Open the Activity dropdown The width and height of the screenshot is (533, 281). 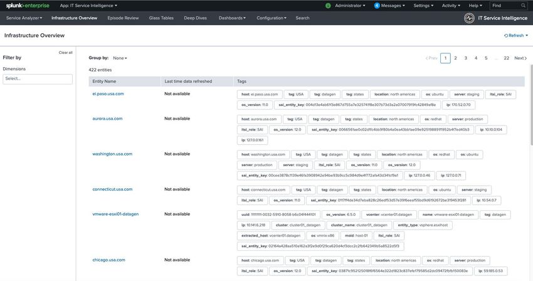(451, 6)
